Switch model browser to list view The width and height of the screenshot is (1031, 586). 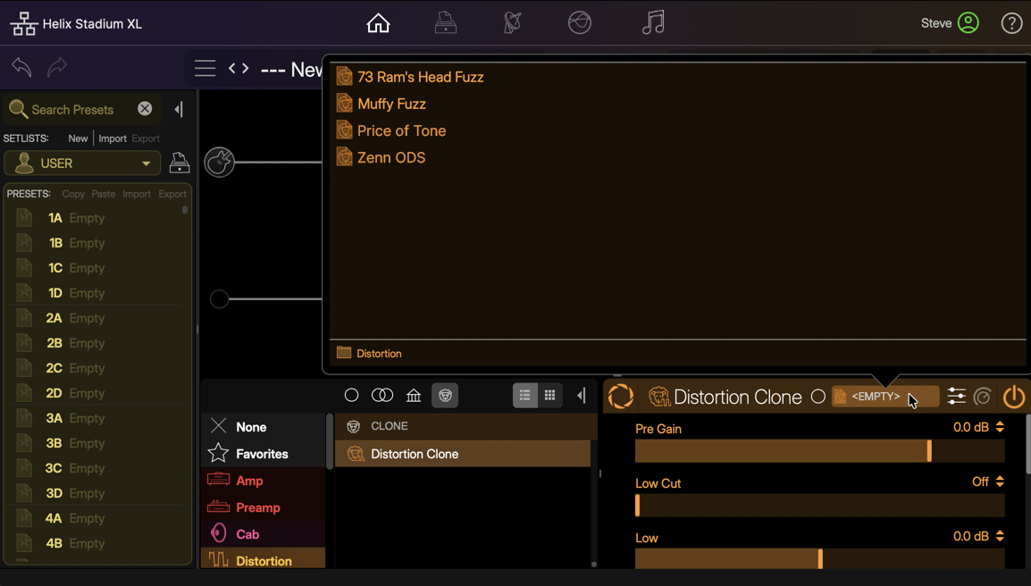tap(524, 395)
